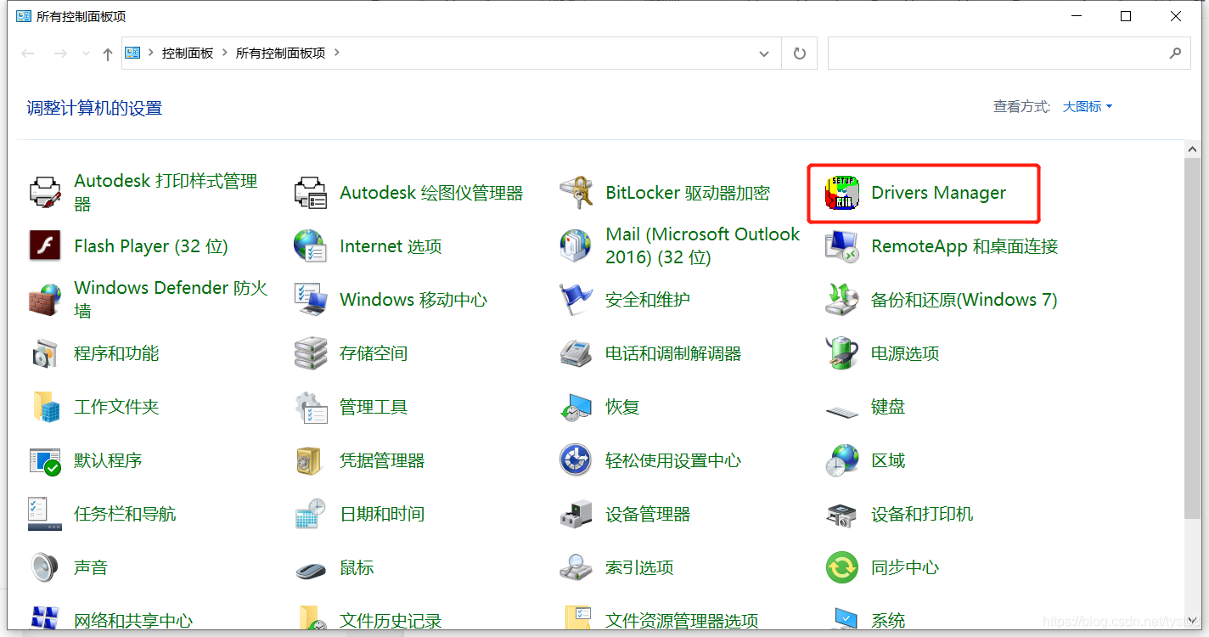Click the vertical scrollbar up arrow
Screen dimensions: 1209x637
pos(1192,149)
